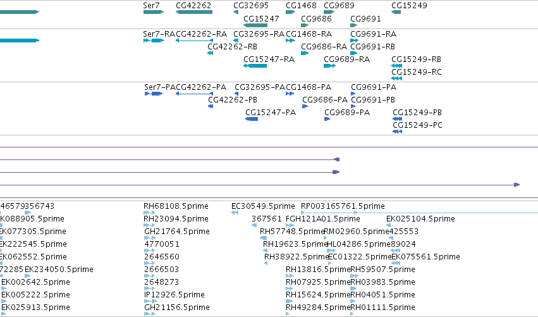
Task: Click protein CG9689-PA
Action: tap(347, 113)
